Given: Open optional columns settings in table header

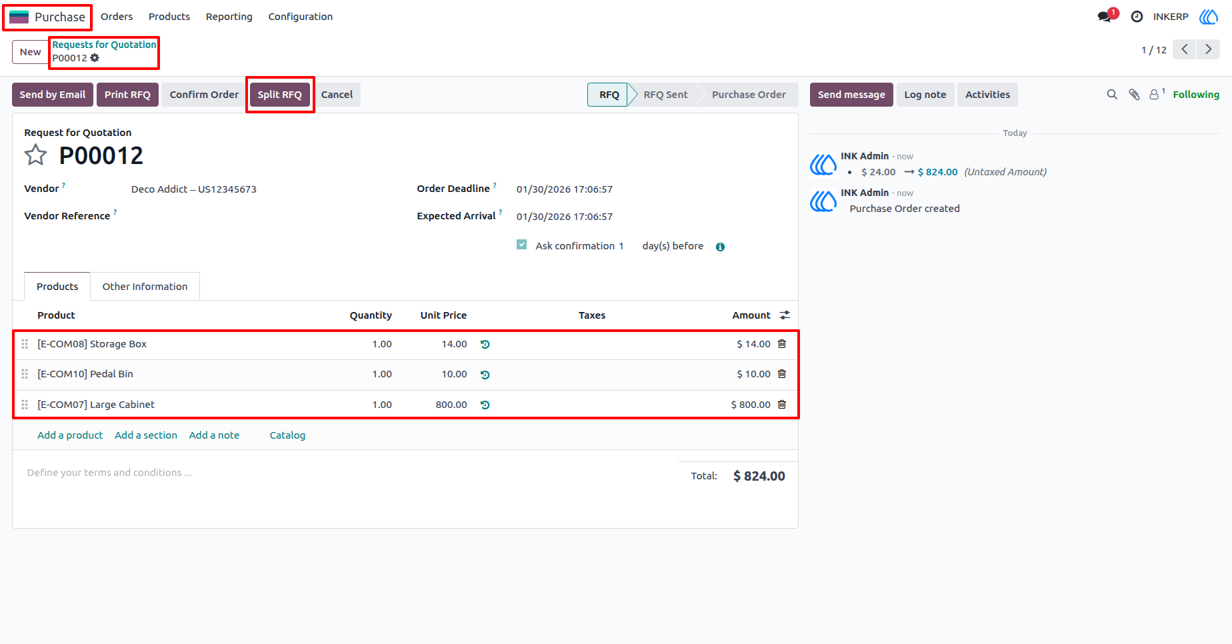Looking at the screenshot, I should click(785, 315).
